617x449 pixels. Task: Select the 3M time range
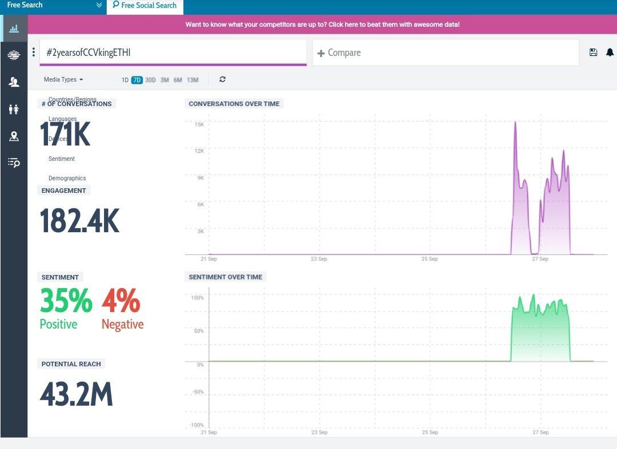(165, 80)
